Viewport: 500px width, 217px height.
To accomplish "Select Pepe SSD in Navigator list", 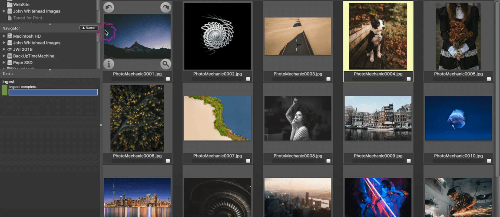I will click(23, 63).
